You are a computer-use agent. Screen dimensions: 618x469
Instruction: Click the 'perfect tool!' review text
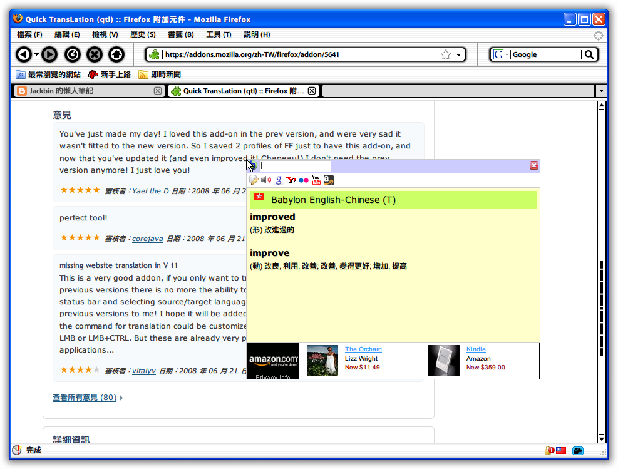(83, 218)
